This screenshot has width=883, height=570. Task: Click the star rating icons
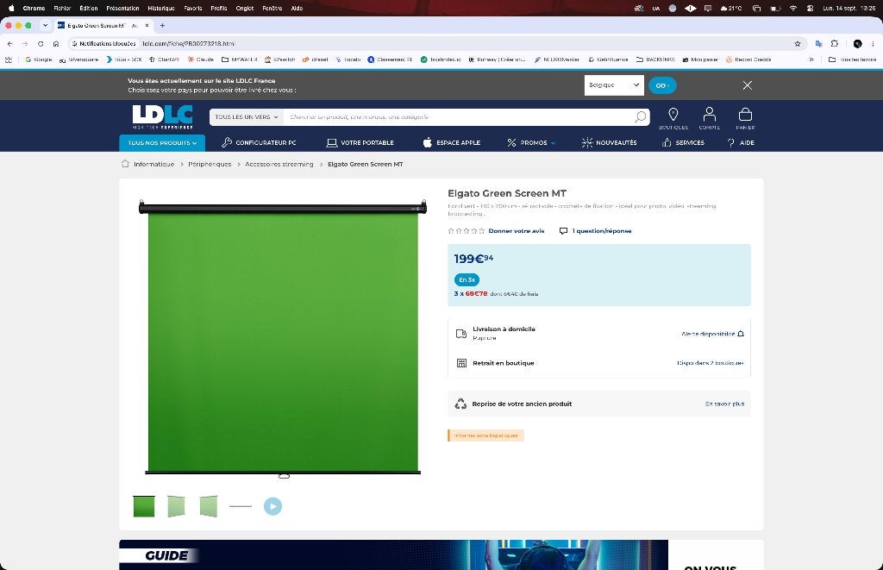click(x=466, y=231)
